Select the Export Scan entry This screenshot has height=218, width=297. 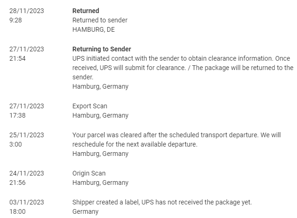pos(90,106)
